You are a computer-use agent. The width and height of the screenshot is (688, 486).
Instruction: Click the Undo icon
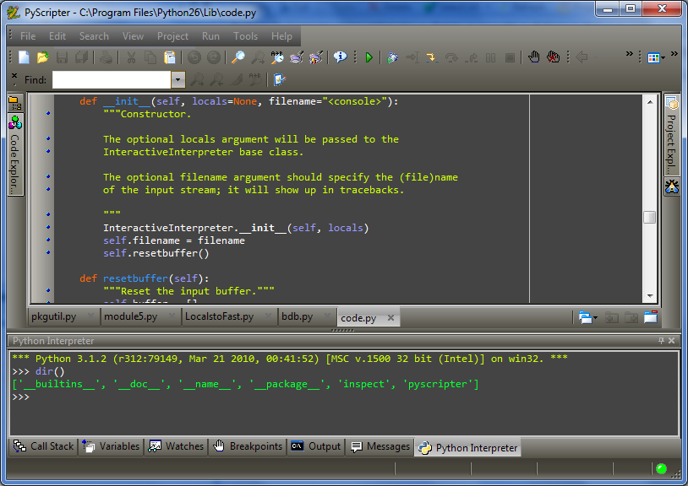[194, 57]
